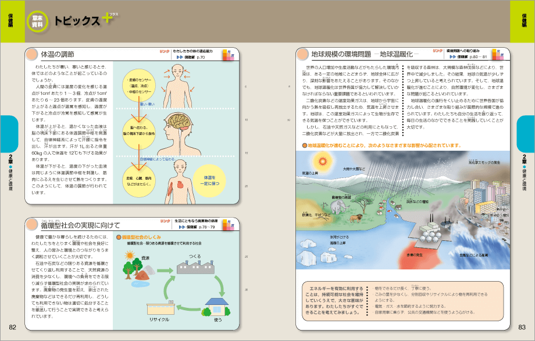Click the recycling plant icon above リサイクル
Image resolution: width=535 pixels, height=341 pixels.
point(160,308)
